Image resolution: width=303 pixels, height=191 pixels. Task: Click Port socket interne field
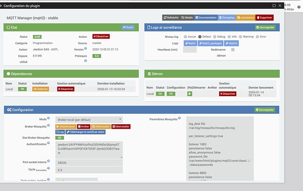point(89,162)
